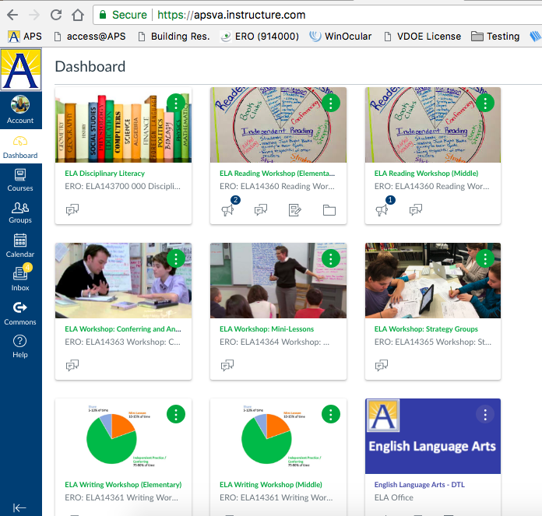The height and width of the screenshot is (516, 542).
Task: Click the APS logo in the sidebar
Action: 21,70
